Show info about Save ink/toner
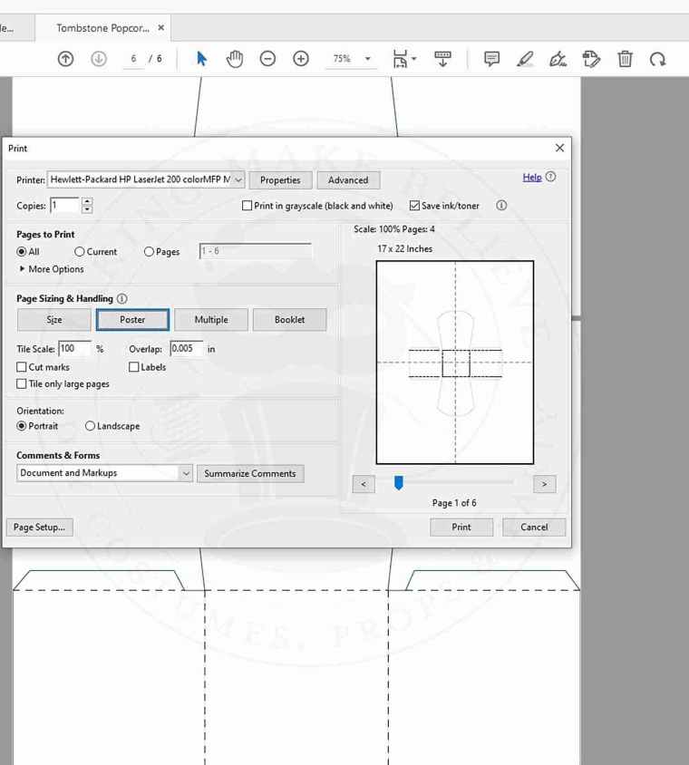 coord(501,206)
